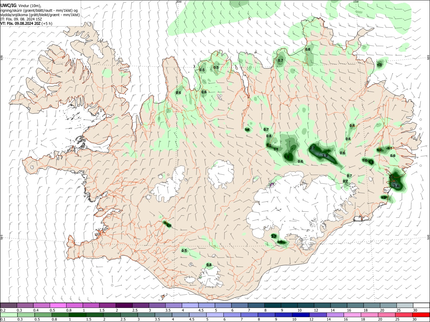Click the 64N latitude label on the right edge
430x322 pixels.
pos(428,237)
